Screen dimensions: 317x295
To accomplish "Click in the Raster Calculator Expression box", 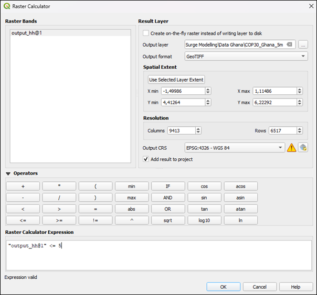I will click(158, 255).
